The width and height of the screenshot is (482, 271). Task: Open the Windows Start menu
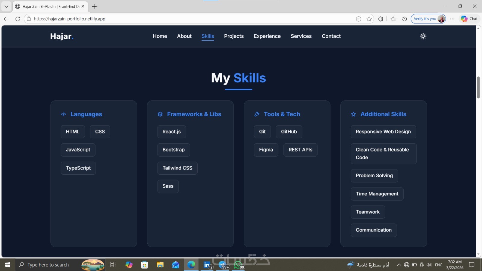coord(8,265)
